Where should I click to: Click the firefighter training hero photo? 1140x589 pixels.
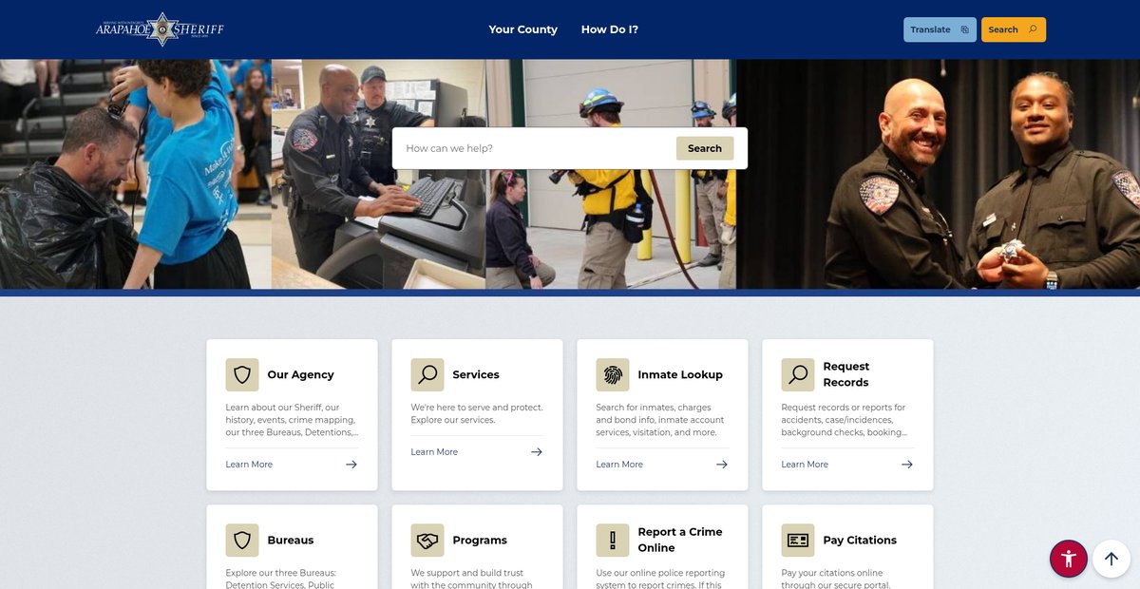[611, 174]
